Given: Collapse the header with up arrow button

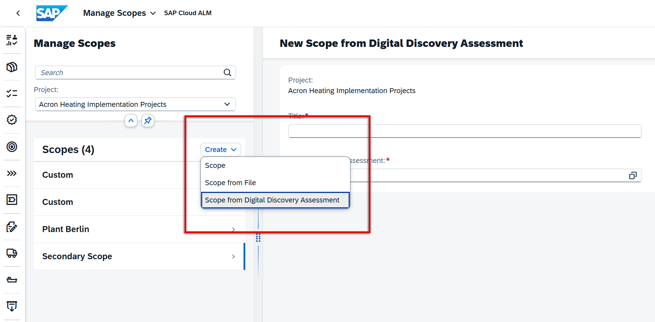Looking at the screenshot, I should click(131, 121).
